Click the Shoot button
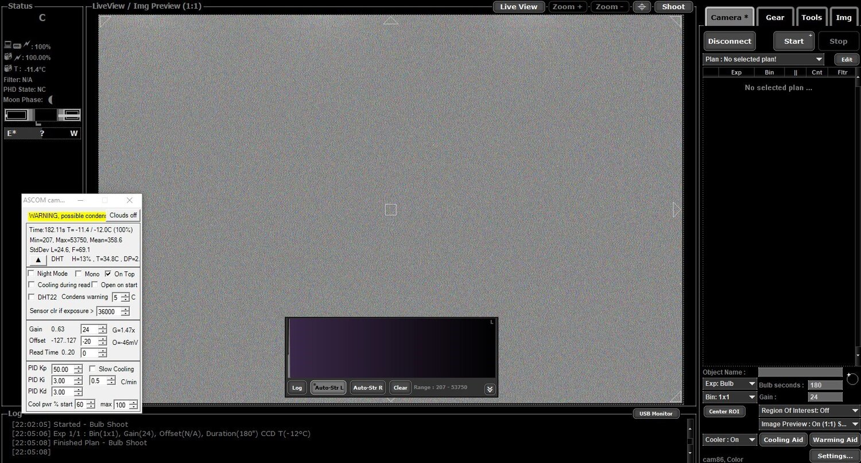This screenshot has height=463, width=861. (x=673, y=7)
